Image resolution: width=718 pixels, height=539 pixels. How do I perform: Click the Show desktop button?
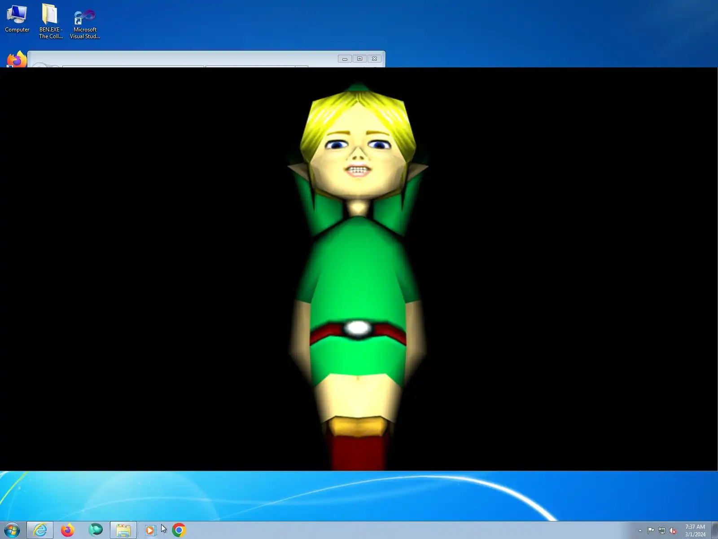click(714, 530)
